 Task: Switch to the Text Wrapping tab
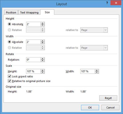pos(29,13)
